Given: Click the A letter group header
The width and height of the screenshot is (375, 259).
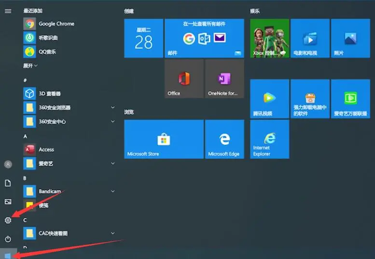Looking at the screenshot, I should pos(25,136).
